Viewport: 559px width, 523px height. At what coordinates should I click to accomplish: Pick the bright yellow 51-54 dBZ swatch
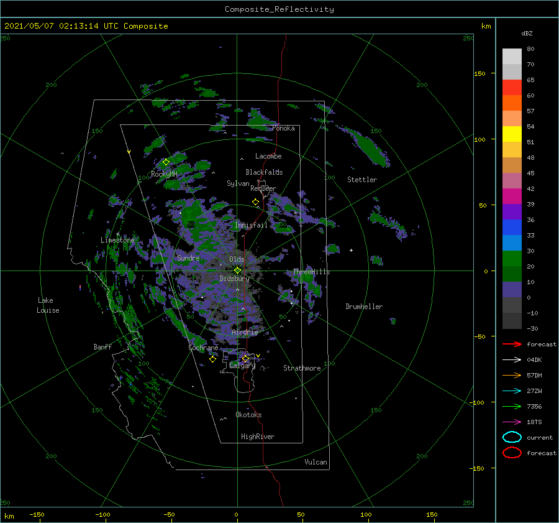(x=512, y=134)
